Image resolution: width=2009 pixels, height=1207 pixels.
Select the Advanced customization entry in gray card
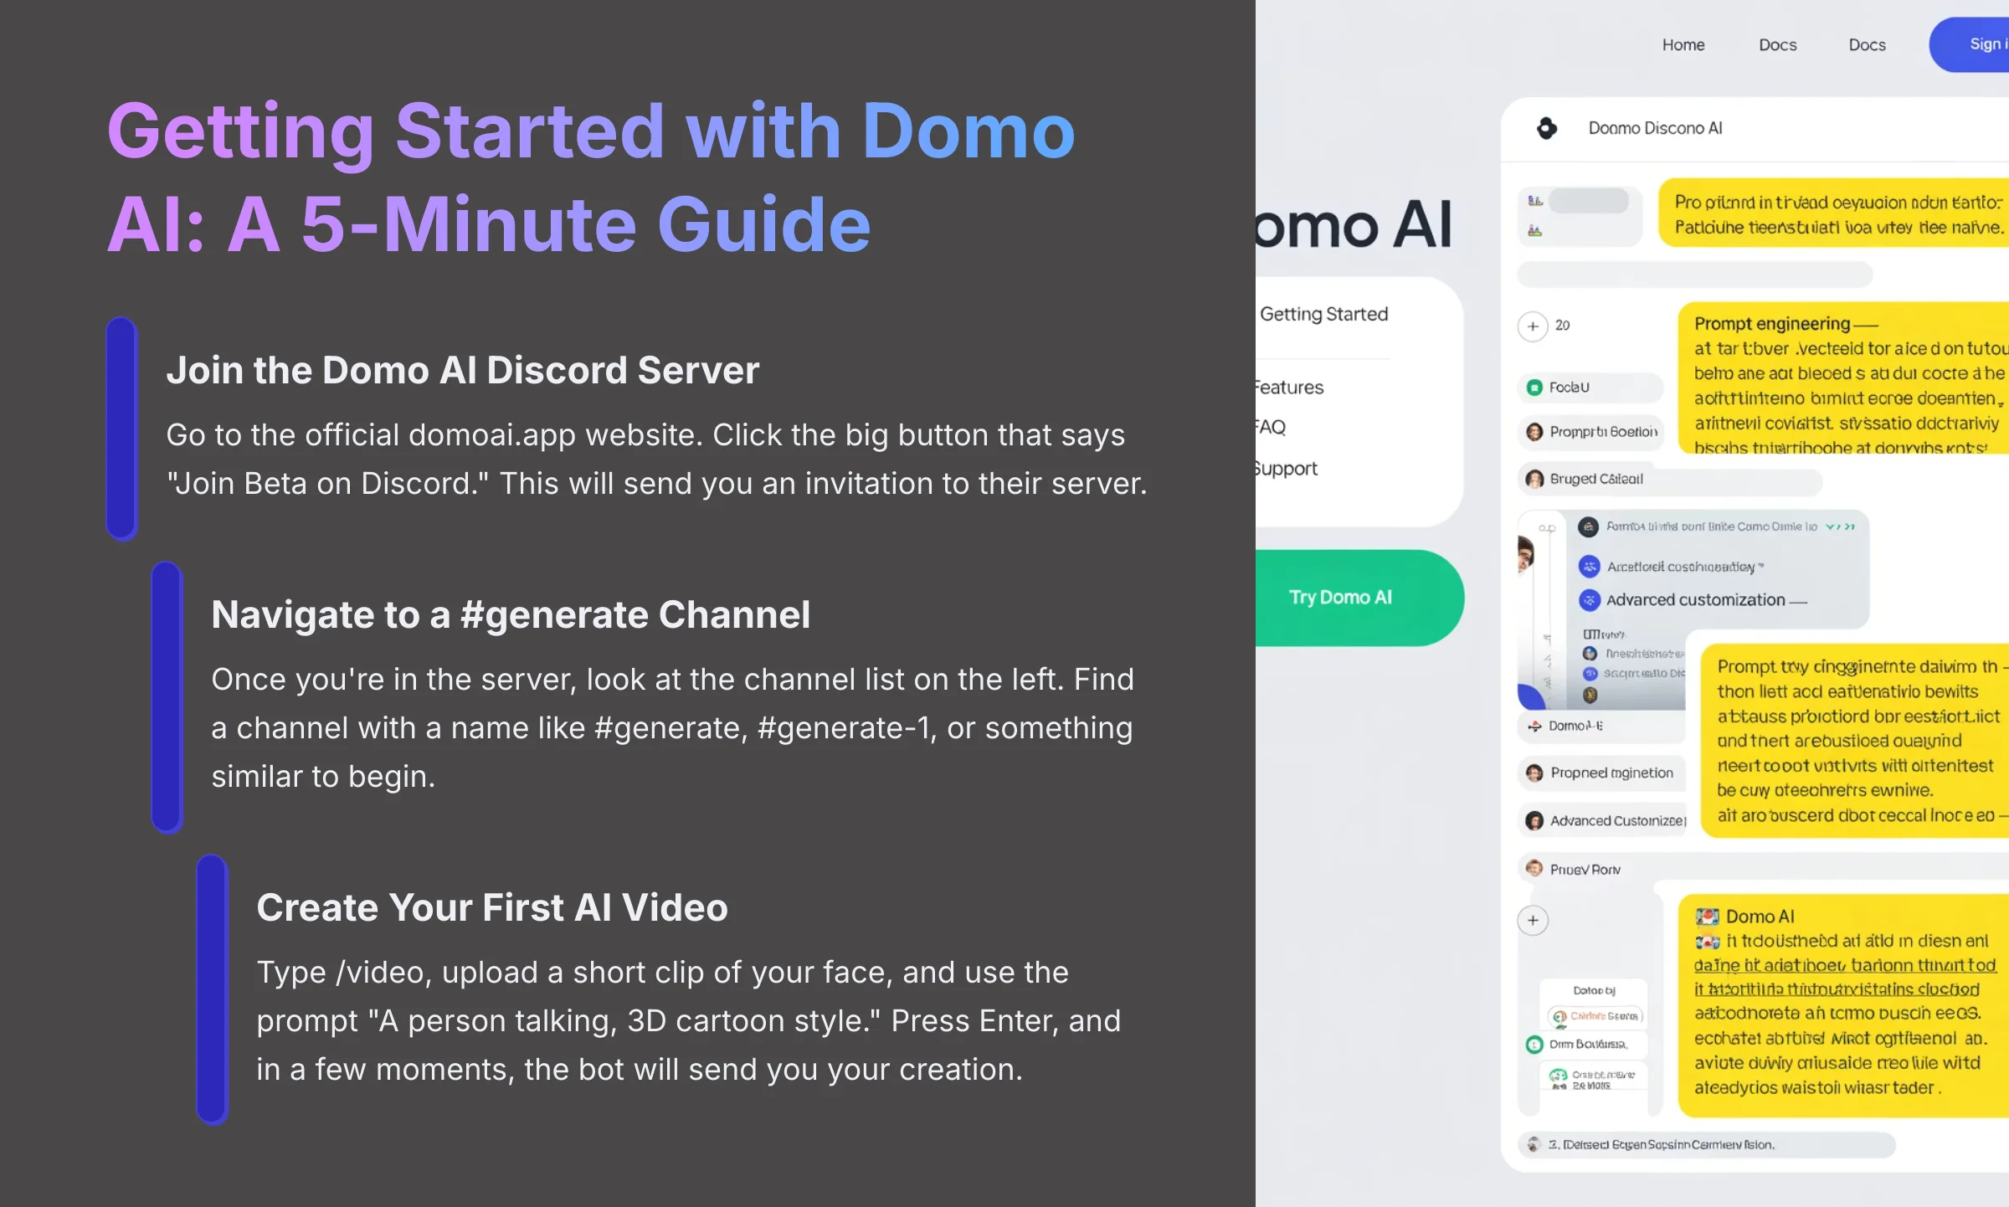click(x=1694, y=600)
